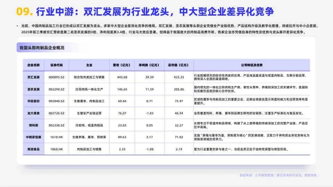Click the net profit value 11.59
This screenshot has height=187, width=333.
(x=150, y=89)
